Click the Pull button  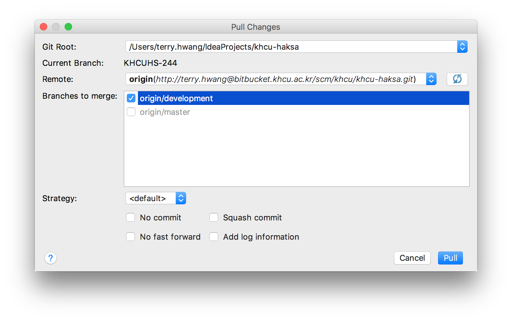tap(450, 258)
